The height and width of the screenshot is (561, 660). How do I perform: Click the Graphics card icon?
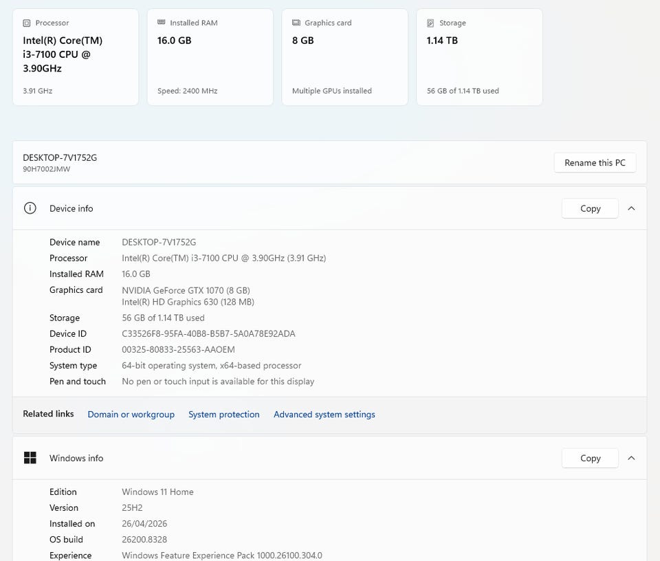(296, 23)
